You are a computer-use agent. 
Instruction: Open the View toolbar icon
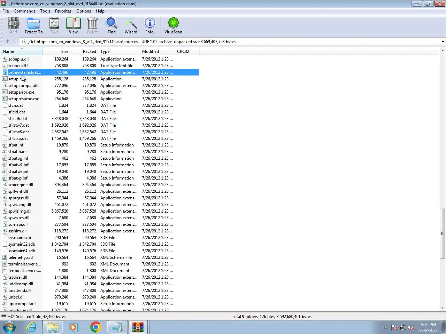(x=73, y=25)
